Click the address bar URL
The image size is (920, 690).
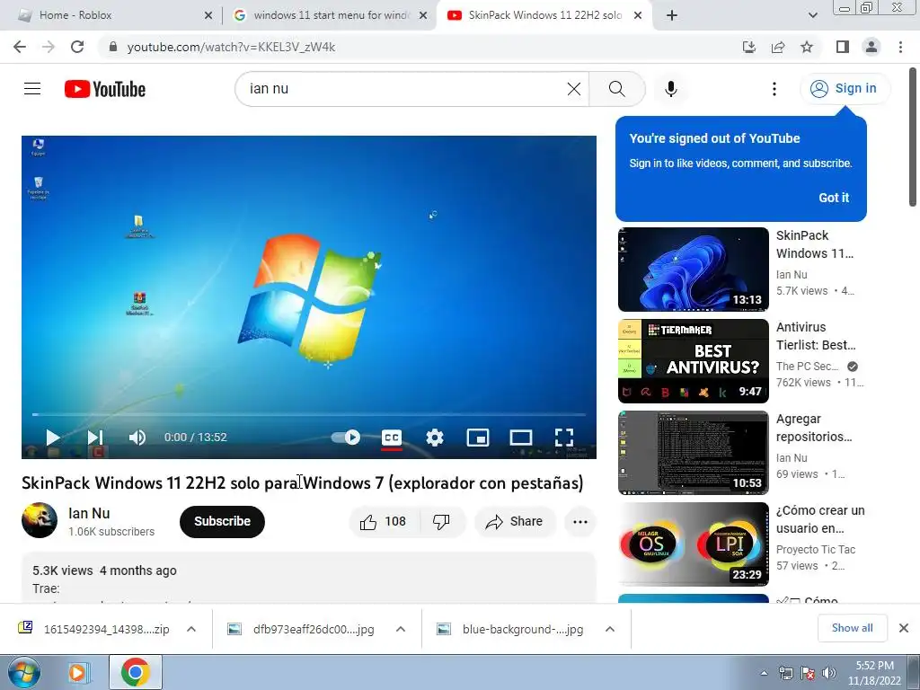point(231,47)
